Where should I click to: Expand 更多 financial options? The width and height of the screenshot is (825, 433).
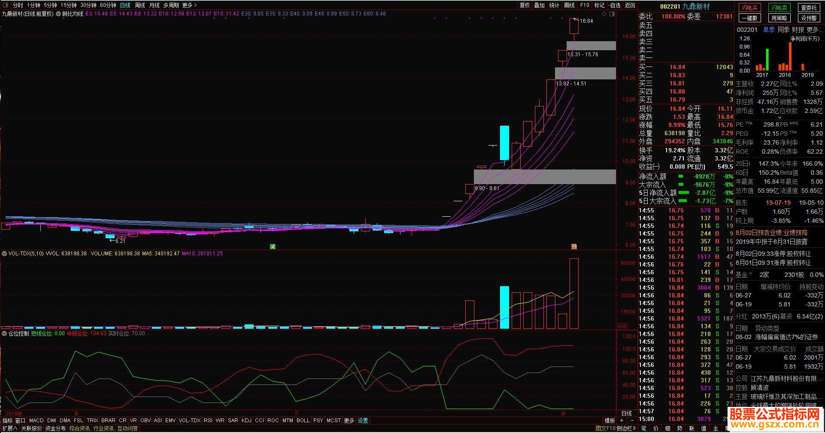click(815, 30)
